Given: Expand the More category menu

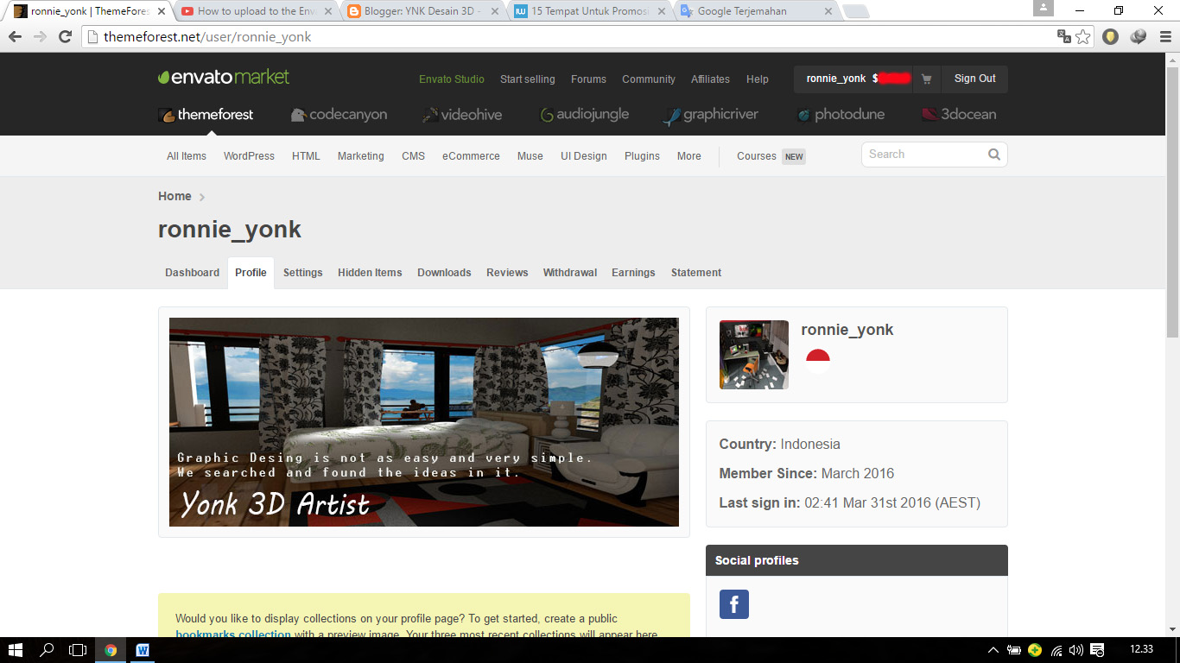Looking at the screenshot, I should pyautogui.click(x=688, y=156).
